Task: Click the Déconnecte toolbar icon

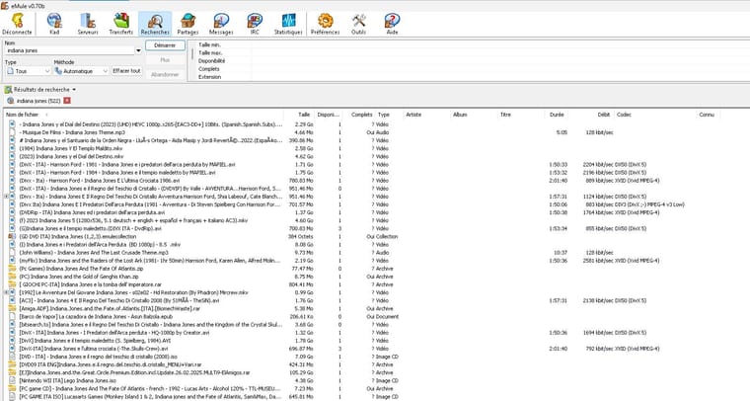Action: click(x=17, y=22)
